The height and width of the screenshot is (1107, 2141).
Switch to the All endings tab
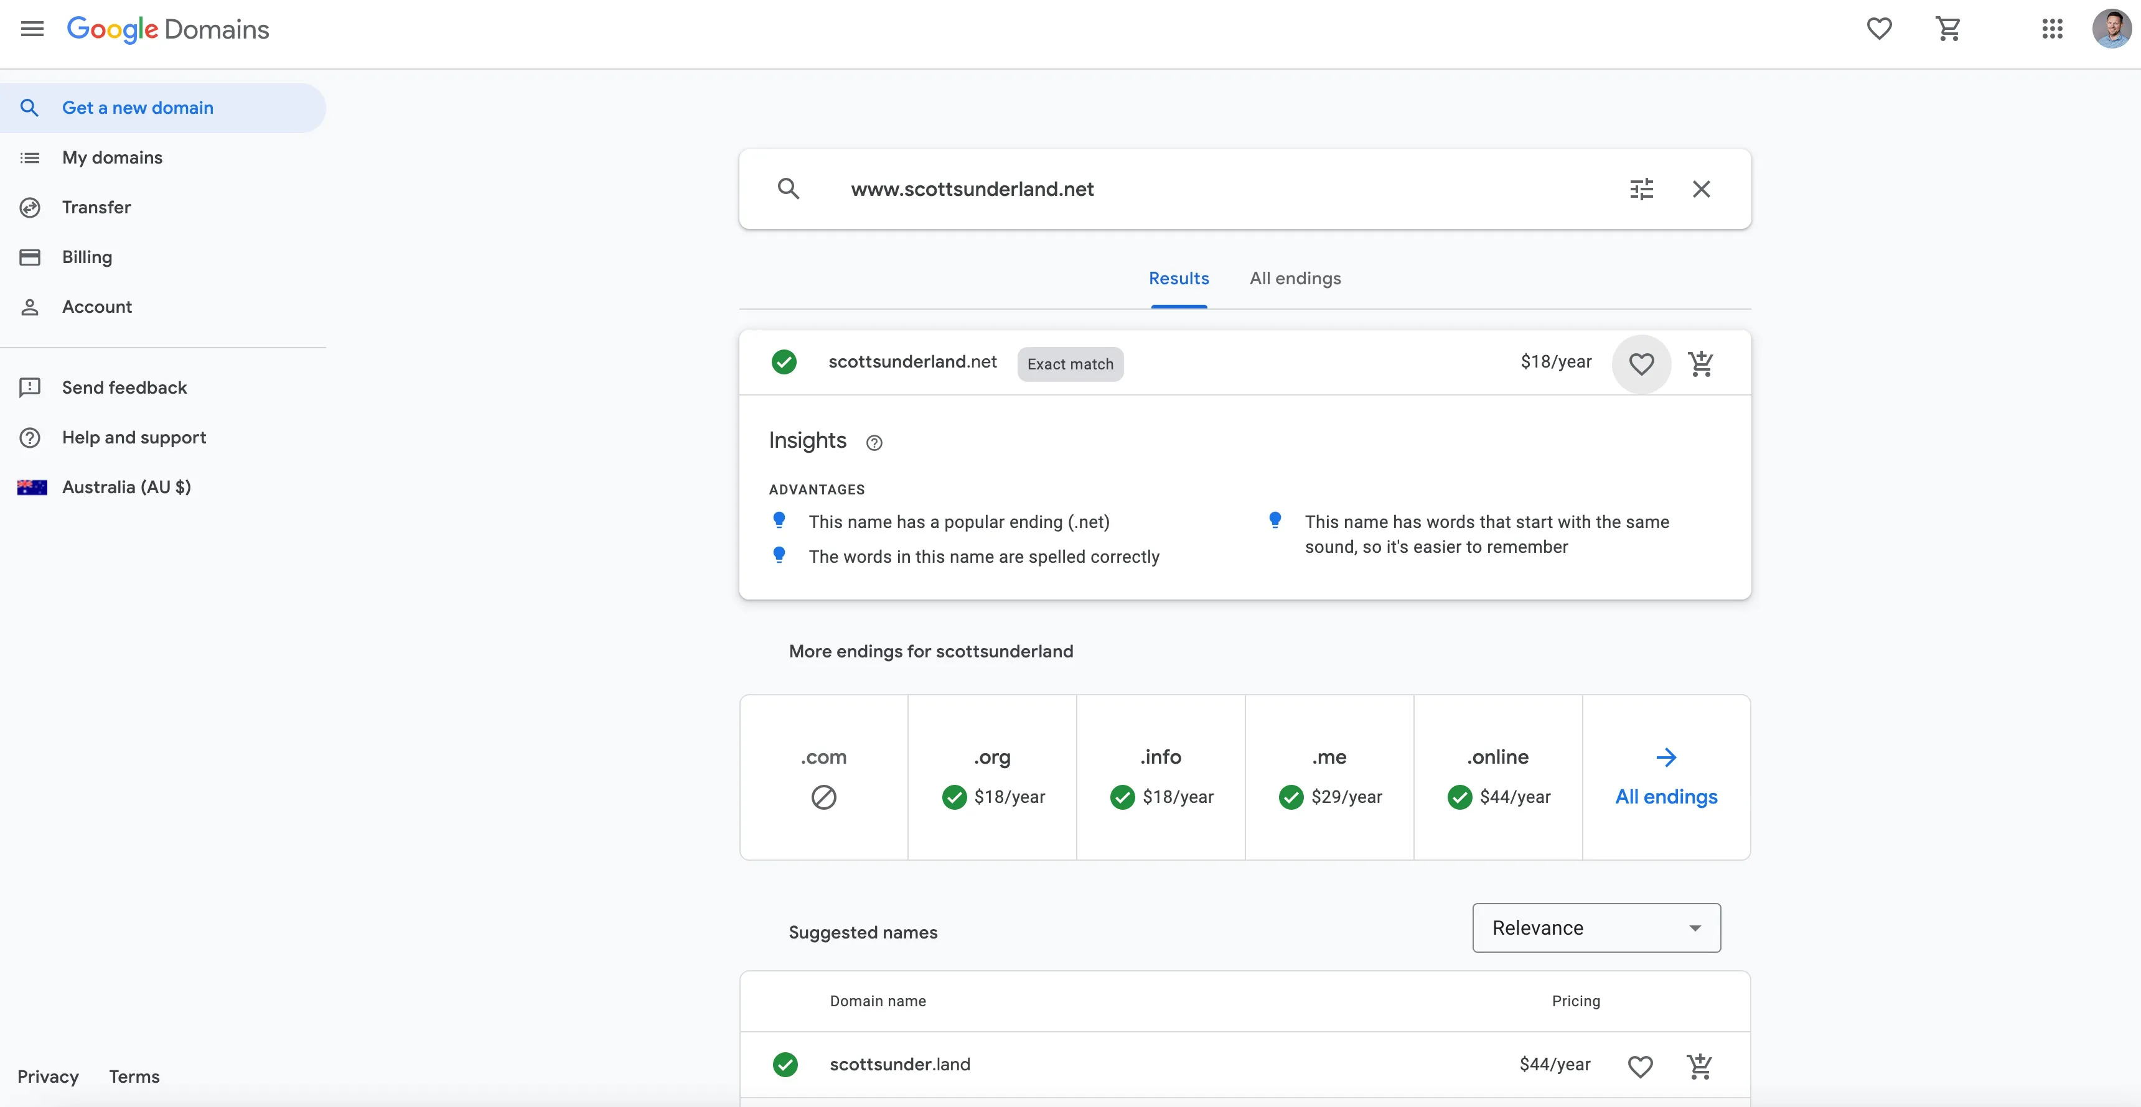[1295, 279]
